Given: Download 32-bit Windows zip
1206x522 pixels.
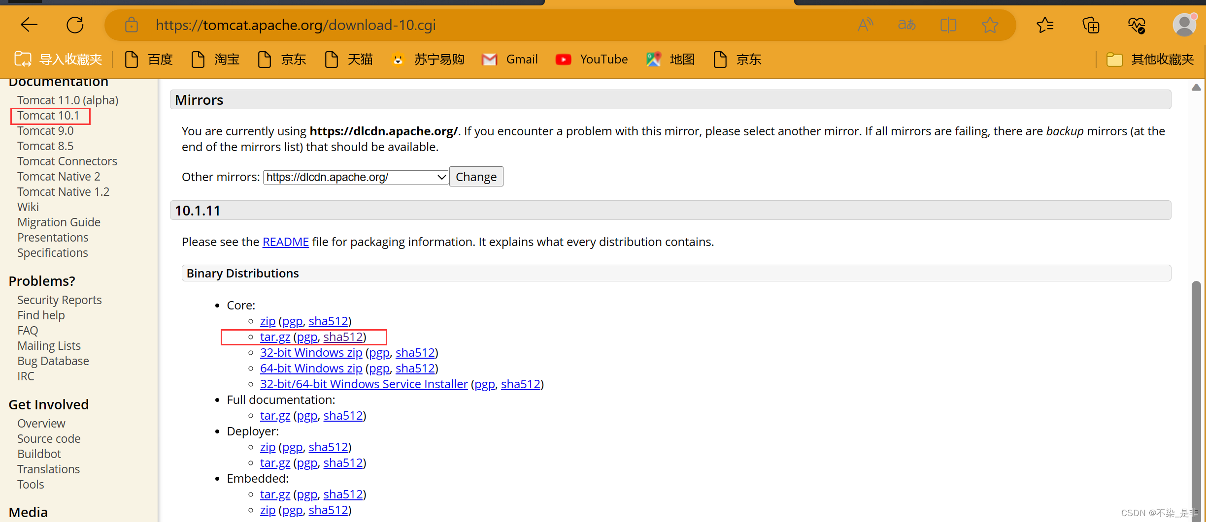Looking at the screenshot, I should coord(311,353).
